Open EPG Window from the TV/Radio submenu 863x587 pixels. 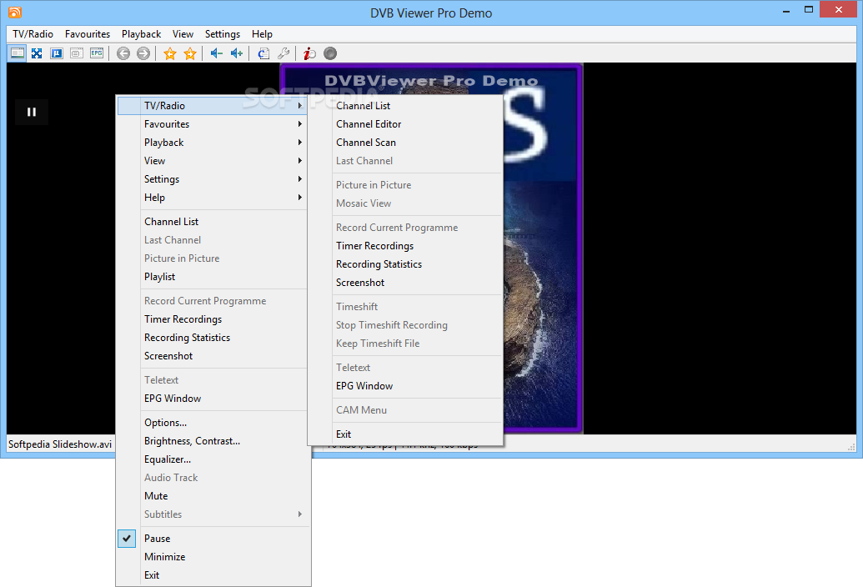[405, 386]
